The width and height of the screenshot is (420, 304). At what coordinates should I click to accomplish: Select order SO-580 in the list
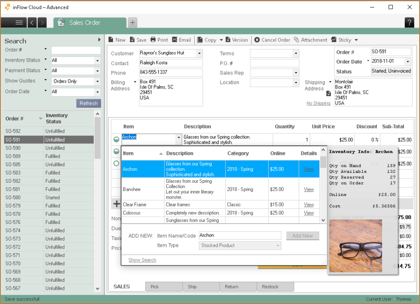pos(13,197)
